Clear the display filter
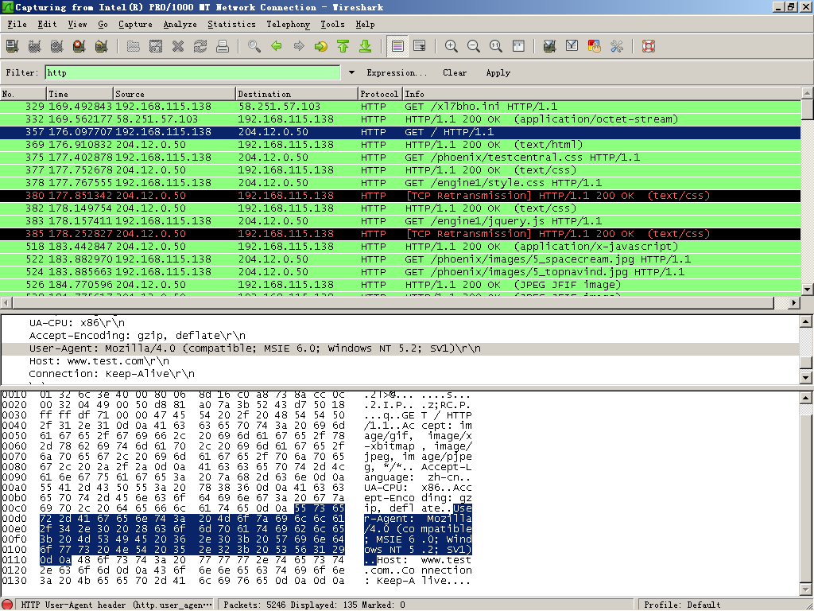814x611 pixels. 455,72
